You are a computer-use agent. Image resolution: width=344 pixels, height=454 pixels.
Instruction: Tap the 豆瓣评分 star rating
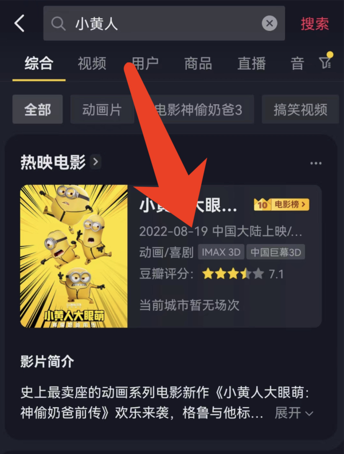coord(233,274)
